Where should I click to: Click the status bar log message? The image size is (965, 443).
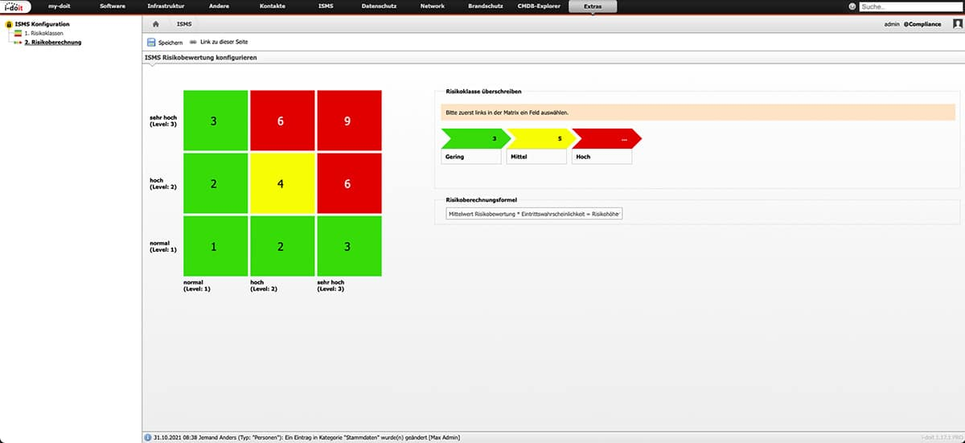pos(306,437)
